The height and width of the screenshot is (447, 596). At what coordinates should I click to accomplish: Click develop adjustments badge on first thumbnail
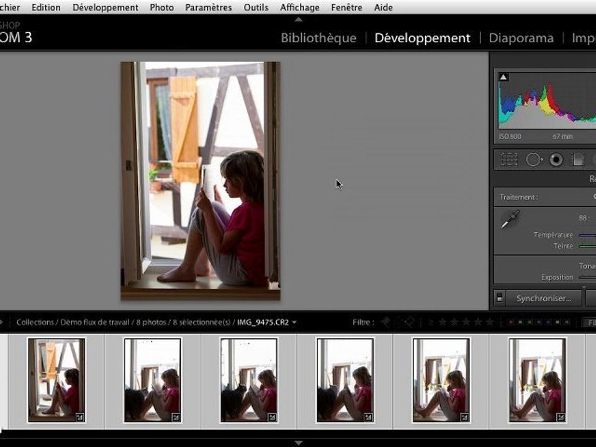pos(80,417)
